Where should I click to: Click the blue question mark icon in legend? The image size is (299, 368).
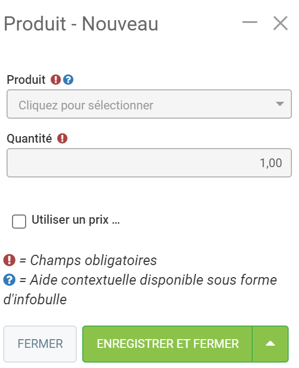pyautogui.click(x=9, y=280)
